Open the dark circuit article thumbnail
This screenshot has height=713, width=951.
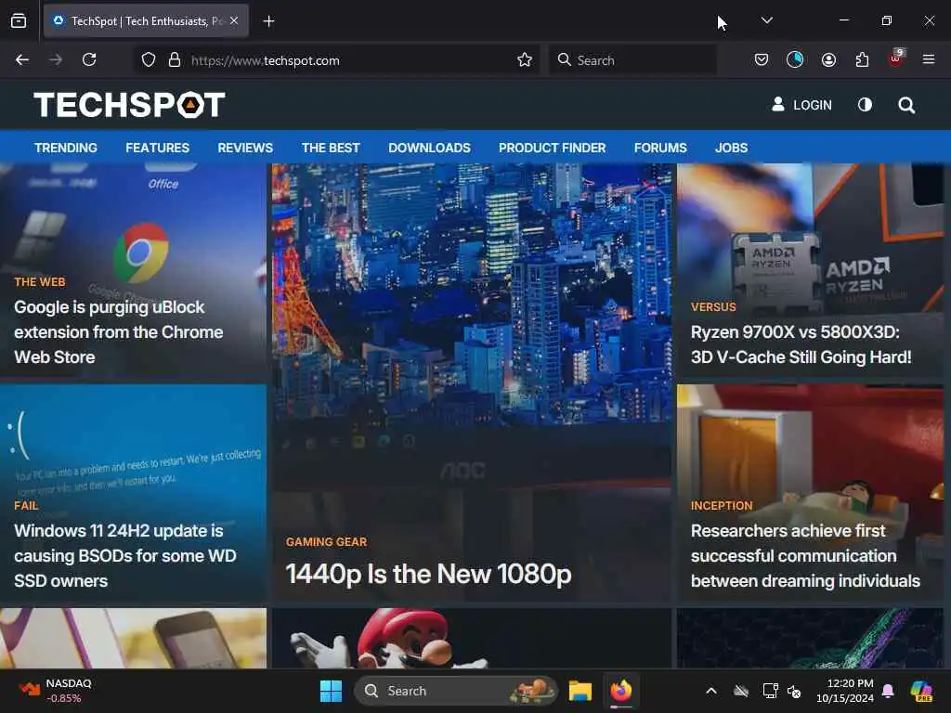point(810,639)
